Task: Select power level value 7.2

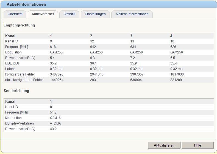Action: [x=132, y=58]
